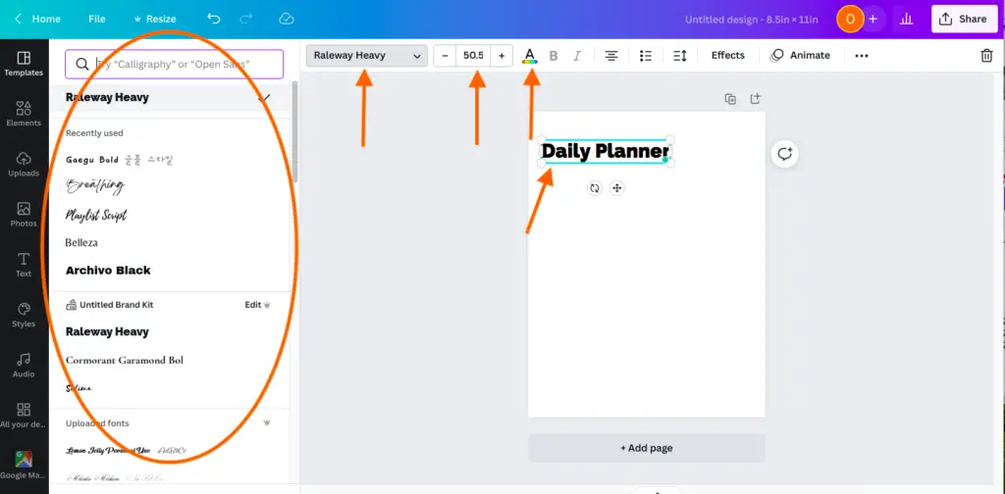1005x494 pixels.
Task: Select the checked Raleway Heavy font at top
Action: (169, 98)
